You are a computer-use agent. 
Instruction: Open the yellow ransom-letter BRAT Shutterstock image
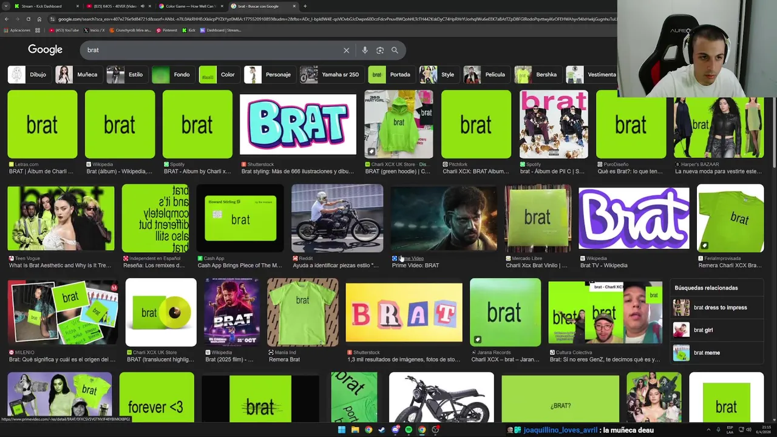click(x=404, y=313)
